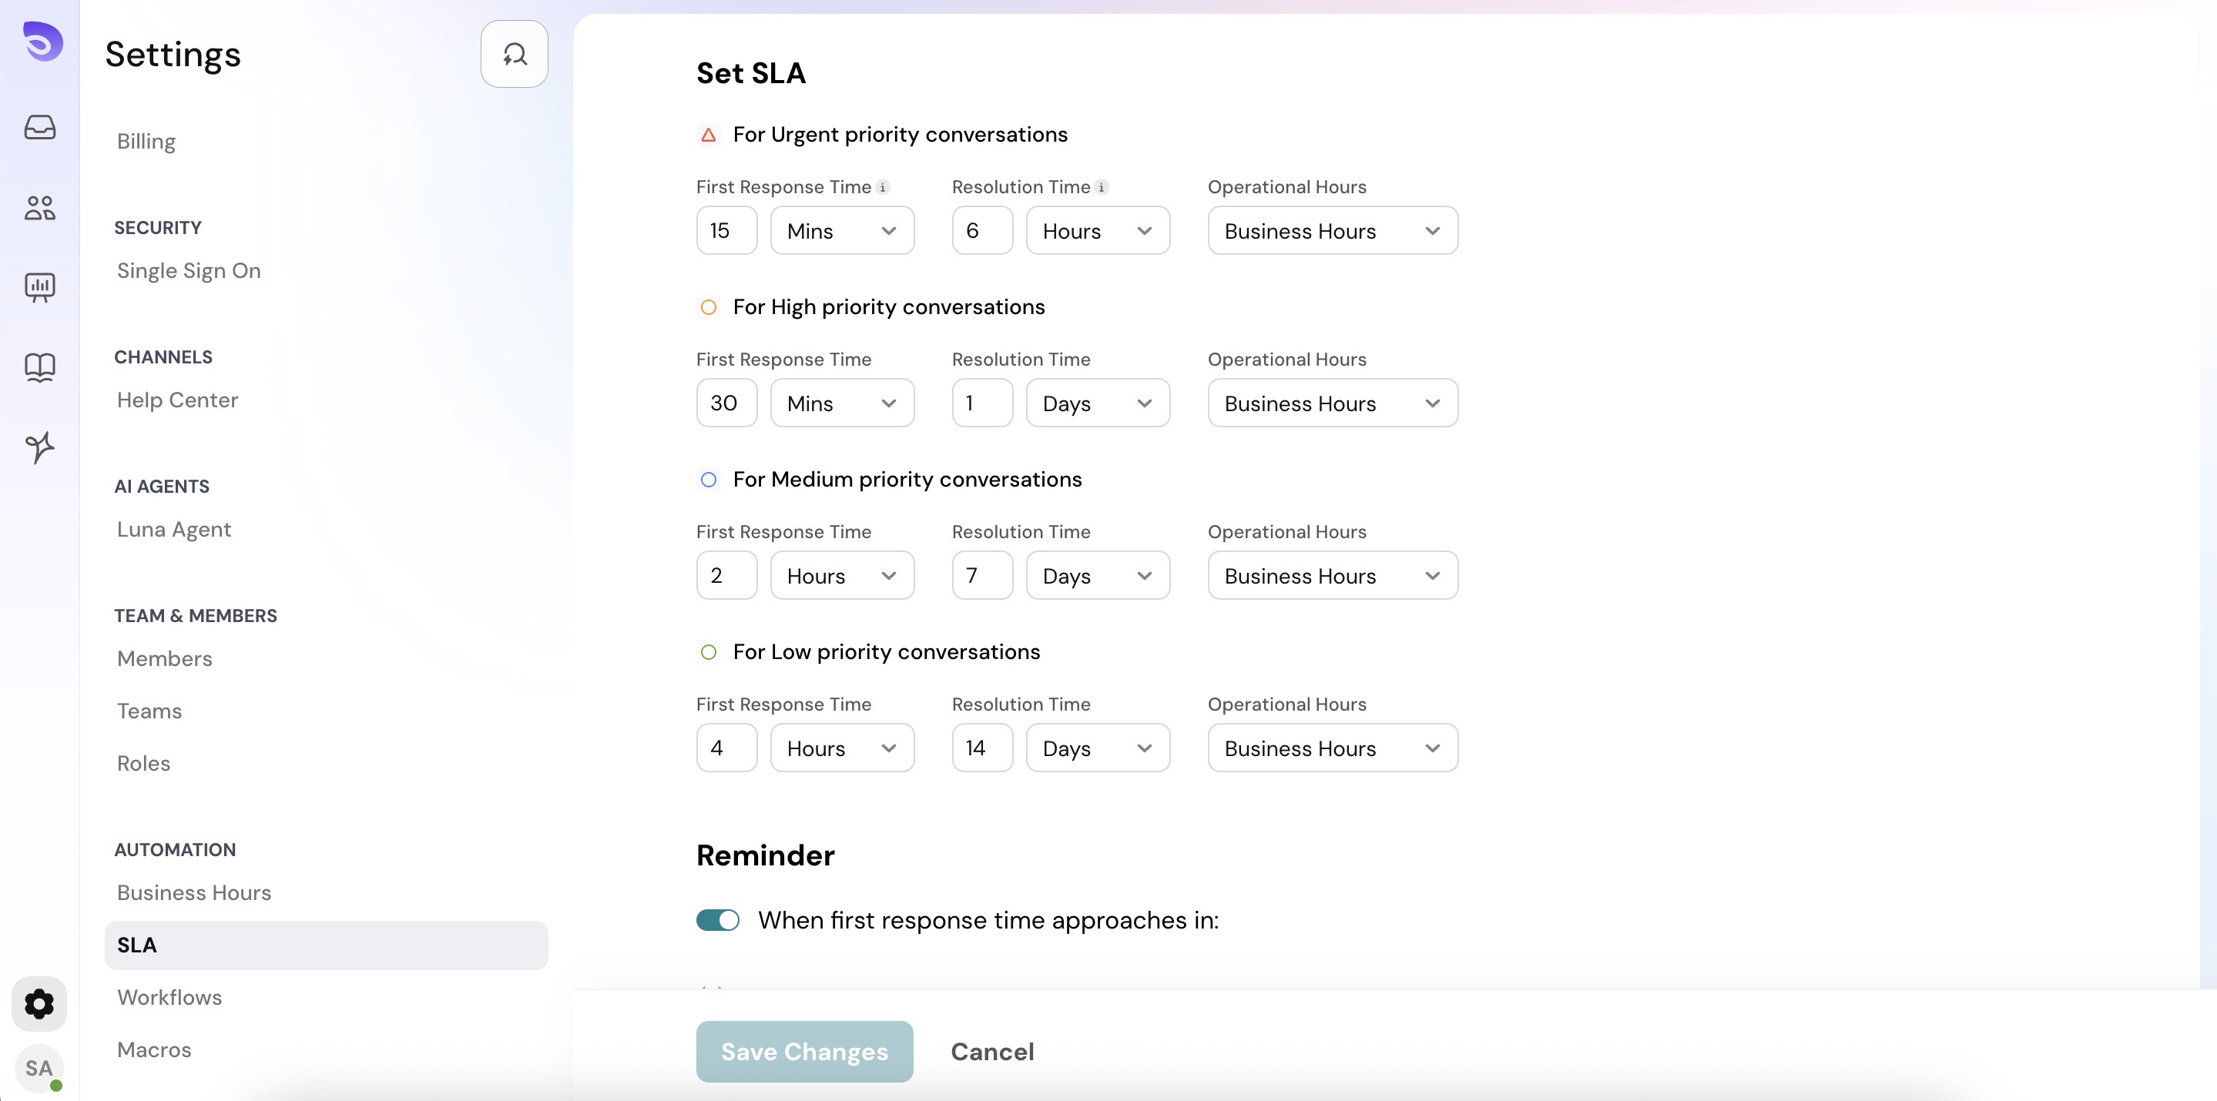2217x1101 pixels.
Task: Click the AI sparkle icon in rail
Action: (x=39, y=447)
